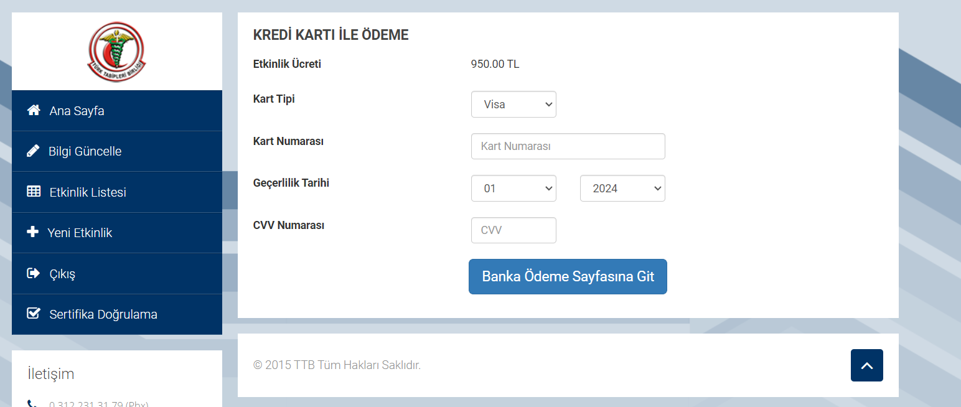Focus the Kart Numarası input field
This screenshot has width=961, height=407.
coord(568,146)
